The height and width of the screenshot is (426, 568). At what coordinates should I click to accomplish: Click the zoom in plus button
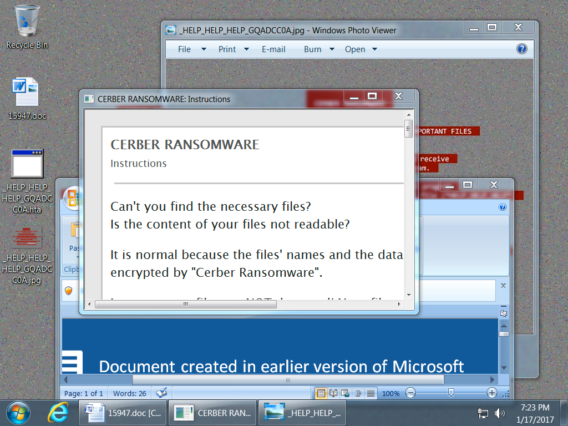(492, 393)
